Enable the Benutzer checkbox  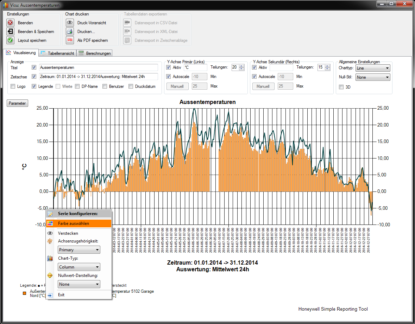(105, 86)
